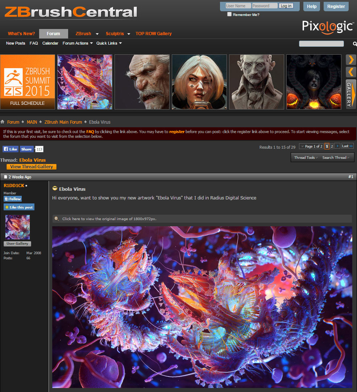Expand the ZBrush menu arrow
The width and height of the screenshot is (357, 392).
click(x=97, y=34)
